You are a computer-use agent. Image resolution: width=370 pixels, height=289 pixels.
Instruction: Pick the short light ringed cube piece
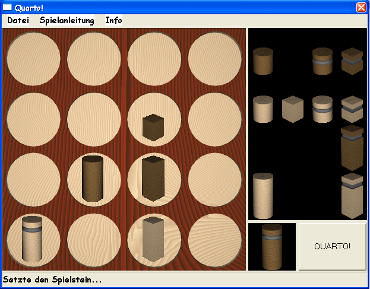pyautogui.click(x=352, y=109)
